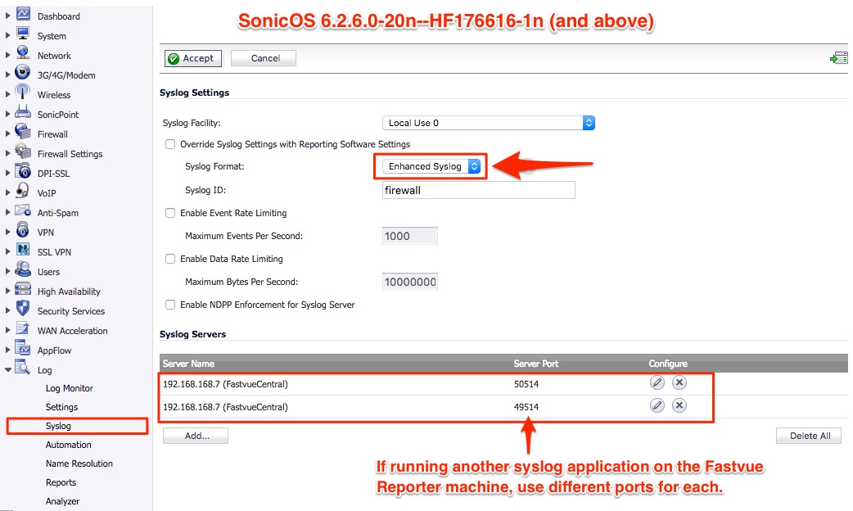This screenshot has height=511, width=853.
Task: Open Log Settings submenu item
Action: click(61, 407)
